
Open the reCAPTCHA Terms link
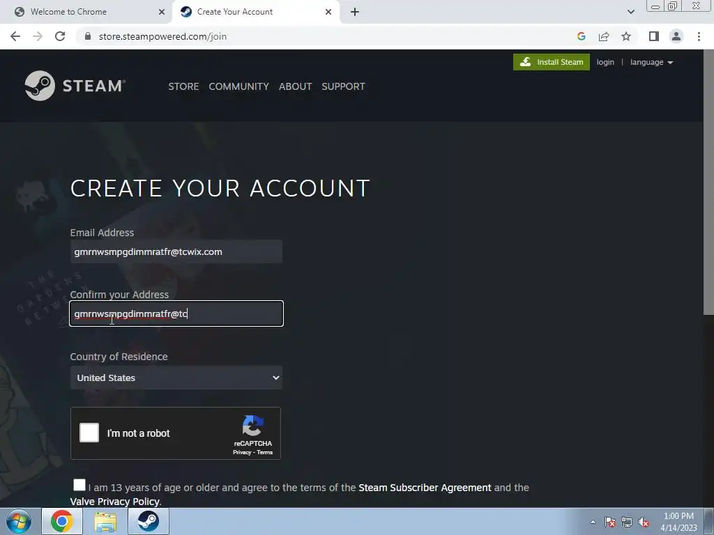pos(264,452)
